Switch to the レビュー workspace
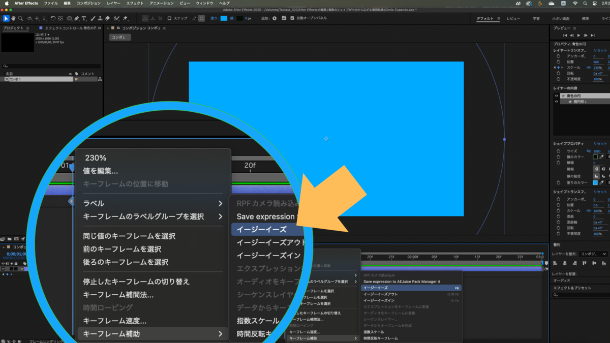The image size is (610, 343). click(x=513, y=18)
